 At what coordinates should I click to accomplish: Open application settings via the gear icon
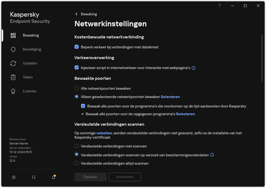[x=13, y=177]
